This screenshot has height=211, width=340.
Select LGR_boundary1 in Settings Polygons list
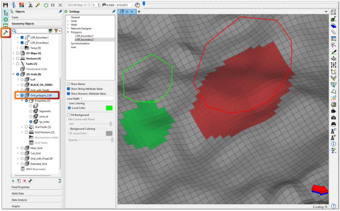(84, 36)
